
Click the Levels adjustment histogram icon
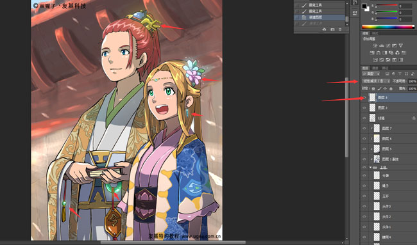381,45
